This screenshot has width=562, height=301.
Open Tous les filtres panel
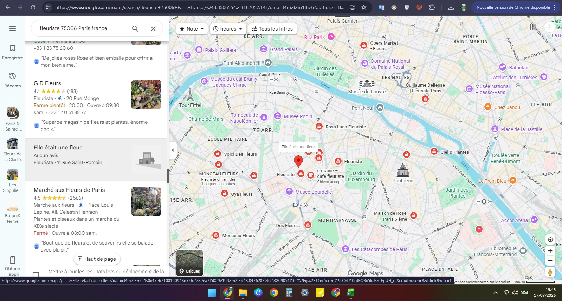tap(273, 29)
